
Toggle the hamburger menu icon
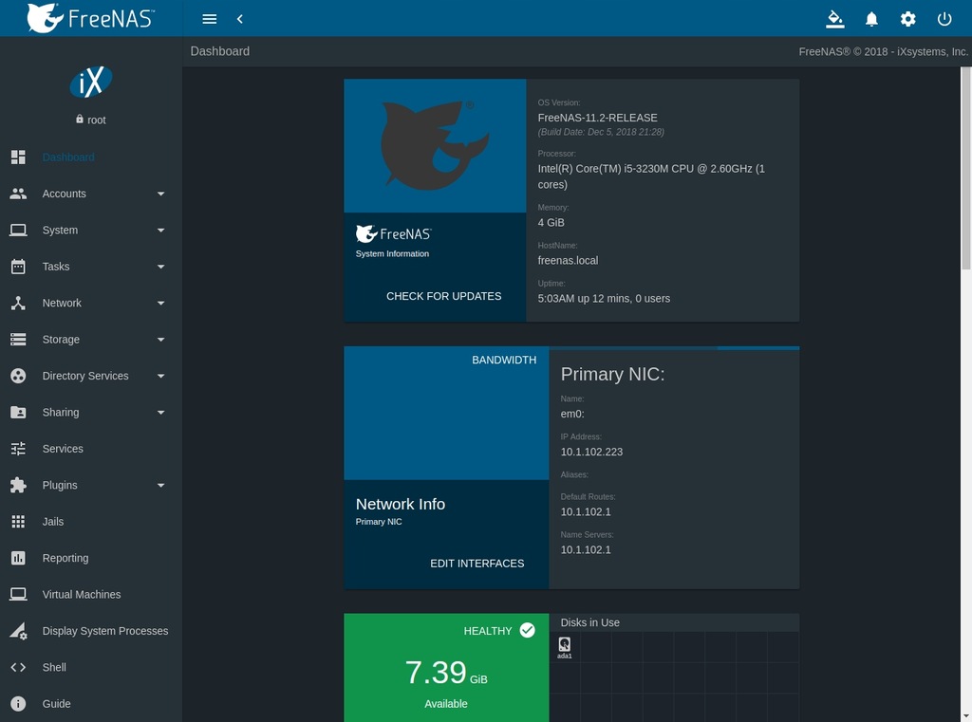pyautogui.click(x=210, y=19)
